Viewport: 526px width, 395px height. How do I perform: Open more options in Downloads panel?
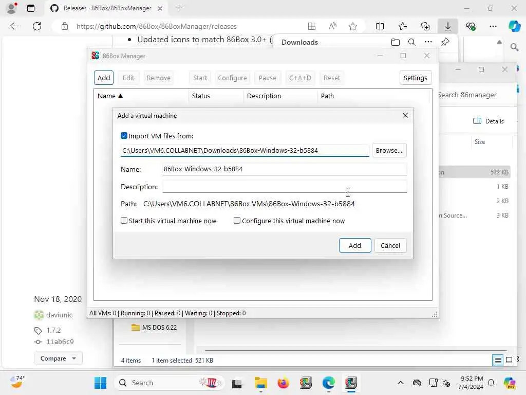pyautogui.click(x=428, y=42)
